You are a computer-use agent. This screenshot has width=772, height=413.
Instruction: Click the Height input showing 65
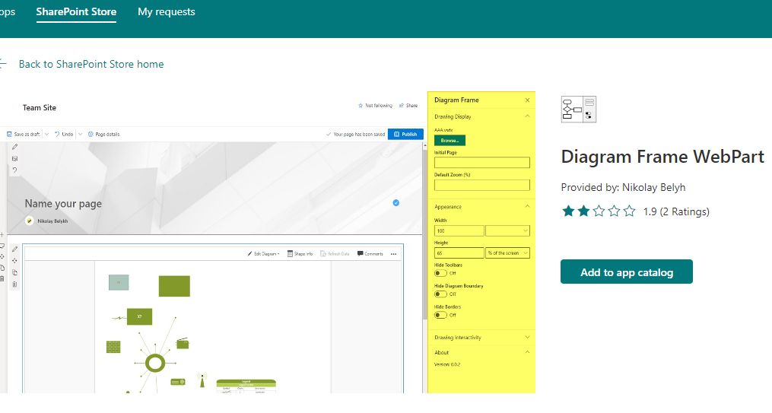459,253
